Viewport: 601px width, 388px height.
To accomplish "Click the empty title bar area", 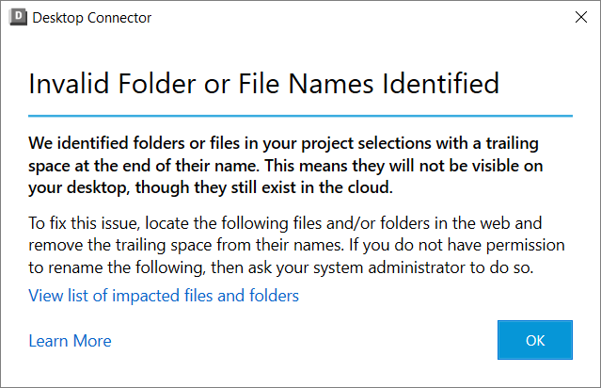I will click(x=357, y=17).
